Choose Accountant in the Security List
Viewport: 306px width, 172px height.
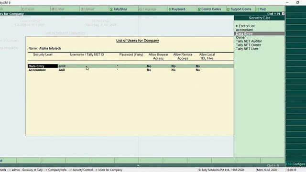coord(244,30)
